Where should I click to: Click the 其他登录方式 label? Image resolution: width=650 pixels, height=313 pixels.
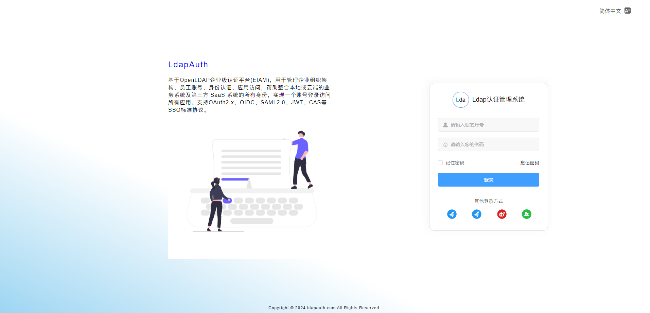[x=488, y=201]
